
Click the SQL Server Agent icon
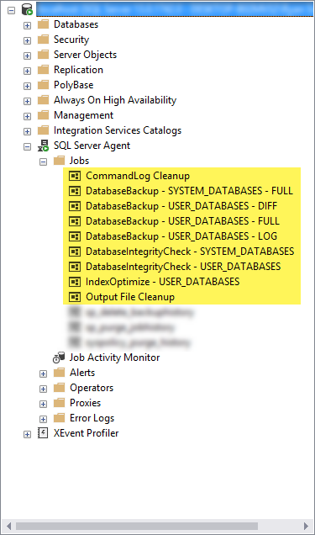pos(43,146)
